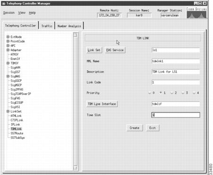Click the tree scrollbar down arrow
This screenshot has width=213, height=175.
pyautogui.click(x=76, y=168)
